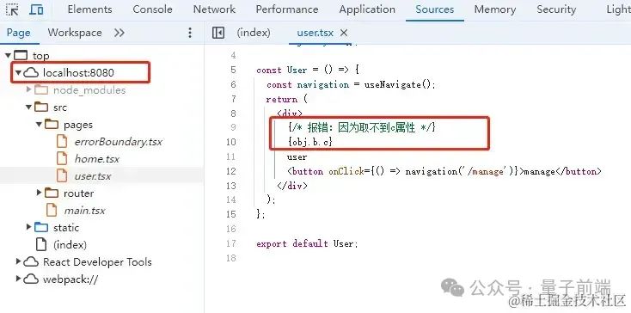The height and width of the screenshot is (313, 631).
Task: Expand the React Developer Tools arrow
Action: coord(18,261)
